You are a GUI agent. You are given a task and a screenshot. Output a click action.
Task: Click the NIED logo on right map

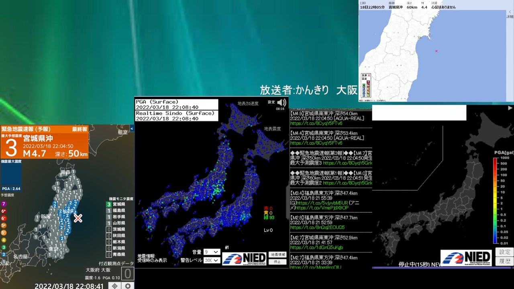pos(466,257)
